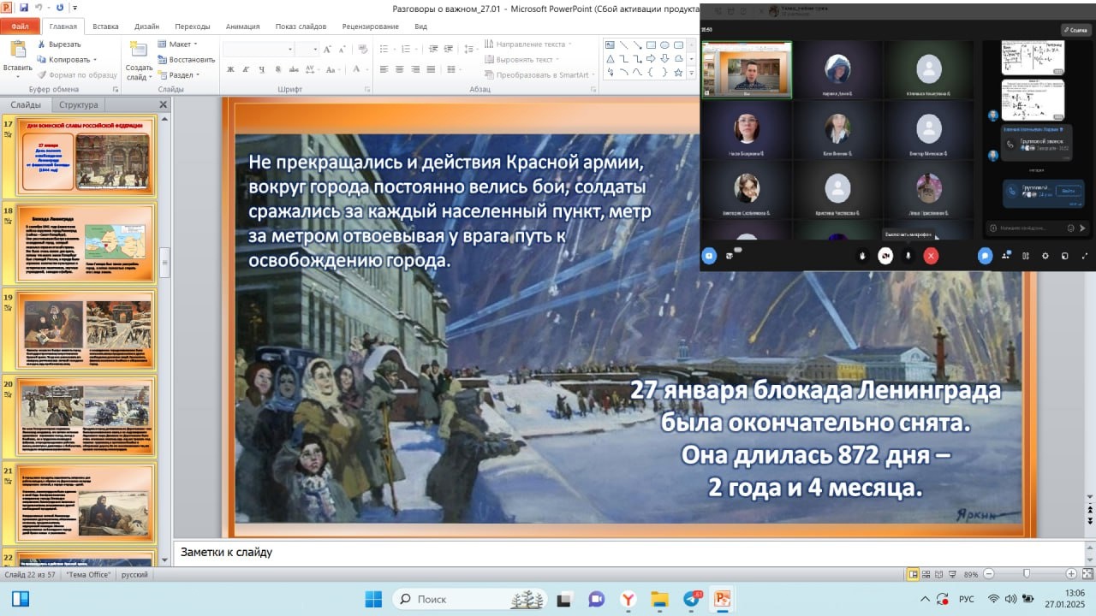1096x616 pixels.
Task: Open the Файл tab
Action: [x=19, y=27]
